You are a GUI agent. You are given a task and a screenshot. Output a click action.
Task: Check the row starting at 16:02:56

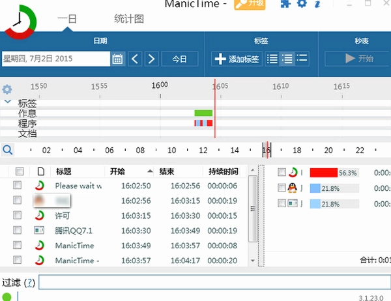point(17,200)
